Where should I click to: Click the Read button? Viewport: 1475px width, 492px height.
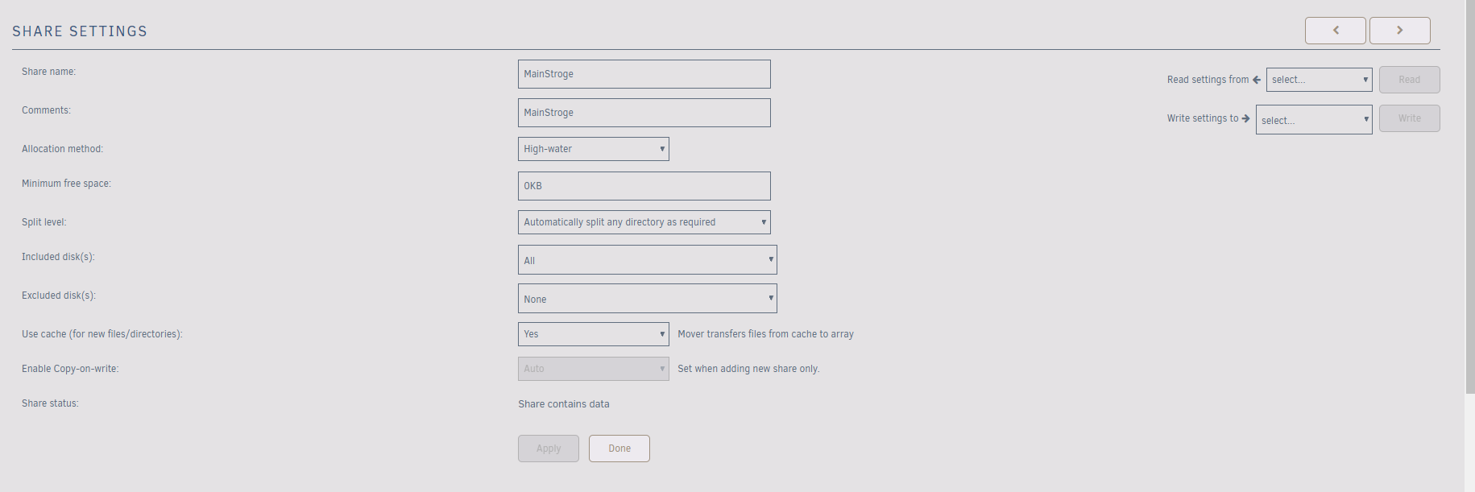click(1409, 80)
